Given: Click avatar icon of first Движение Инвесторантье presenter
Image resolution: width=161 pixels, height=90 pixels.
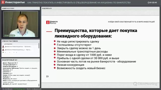Looking at the screenshot, I should tap(3, 47).
